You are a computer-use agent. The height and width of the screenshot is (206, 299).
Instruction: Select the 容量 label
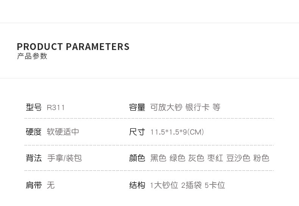pyautogui.click(x=137, y=107)
